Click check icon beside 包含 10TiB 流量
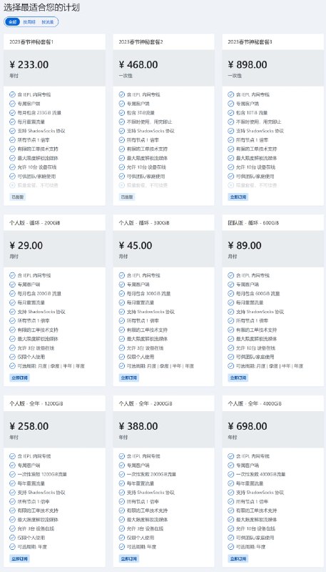 click(230, 113)
